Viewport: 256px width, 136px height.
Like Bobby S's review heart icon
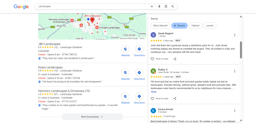(x=152, y=99)
